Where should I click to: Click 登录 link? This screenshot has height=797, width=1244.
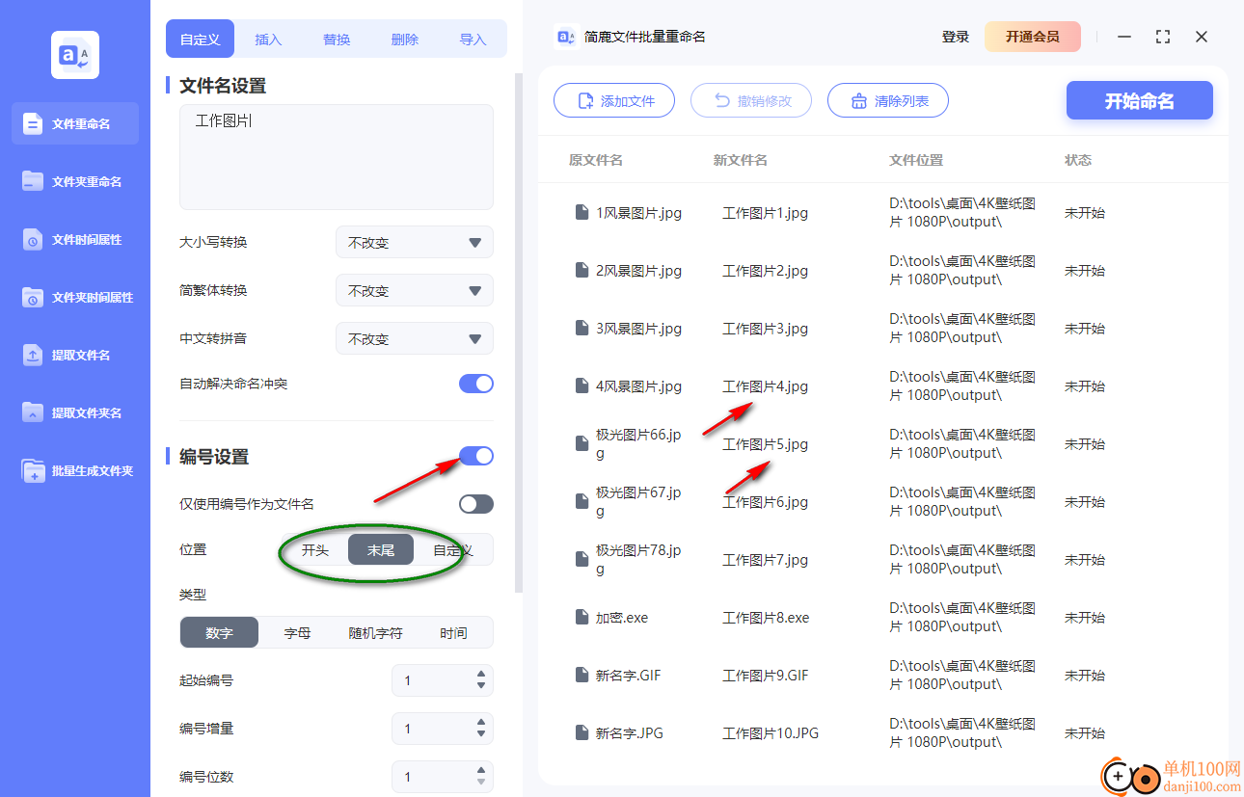956,37
